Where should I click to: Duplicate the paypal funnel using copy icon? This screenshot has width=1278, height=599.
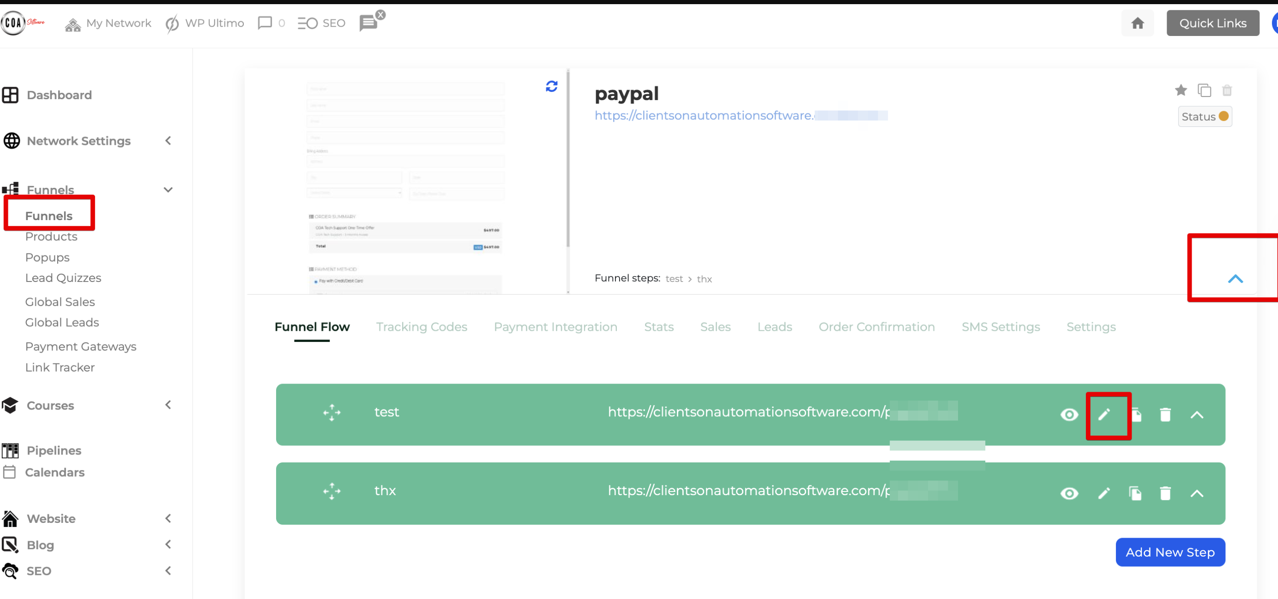coord(1205,90)
